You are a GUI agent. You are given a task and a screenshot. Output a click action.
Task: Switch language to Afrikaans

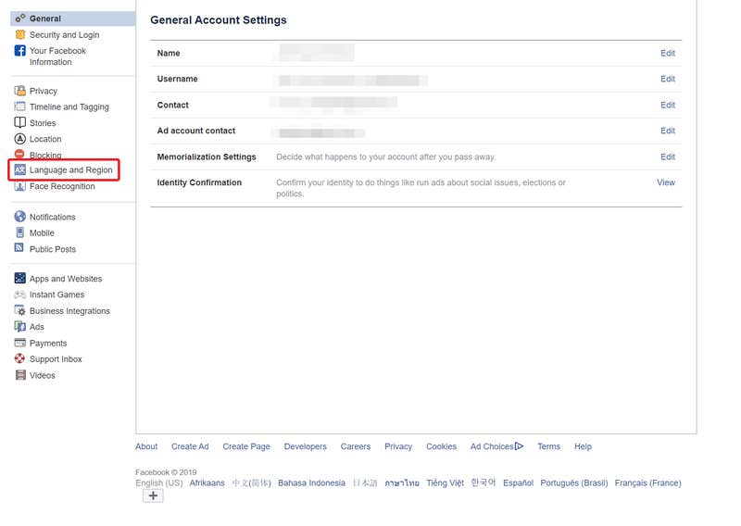pos(207,483)
